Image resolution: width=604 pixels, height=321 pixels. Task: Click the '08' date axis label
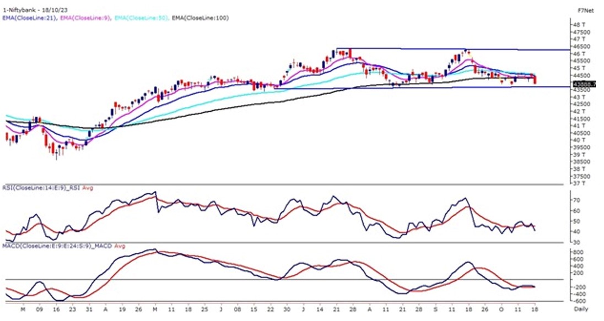pos(238,309)
